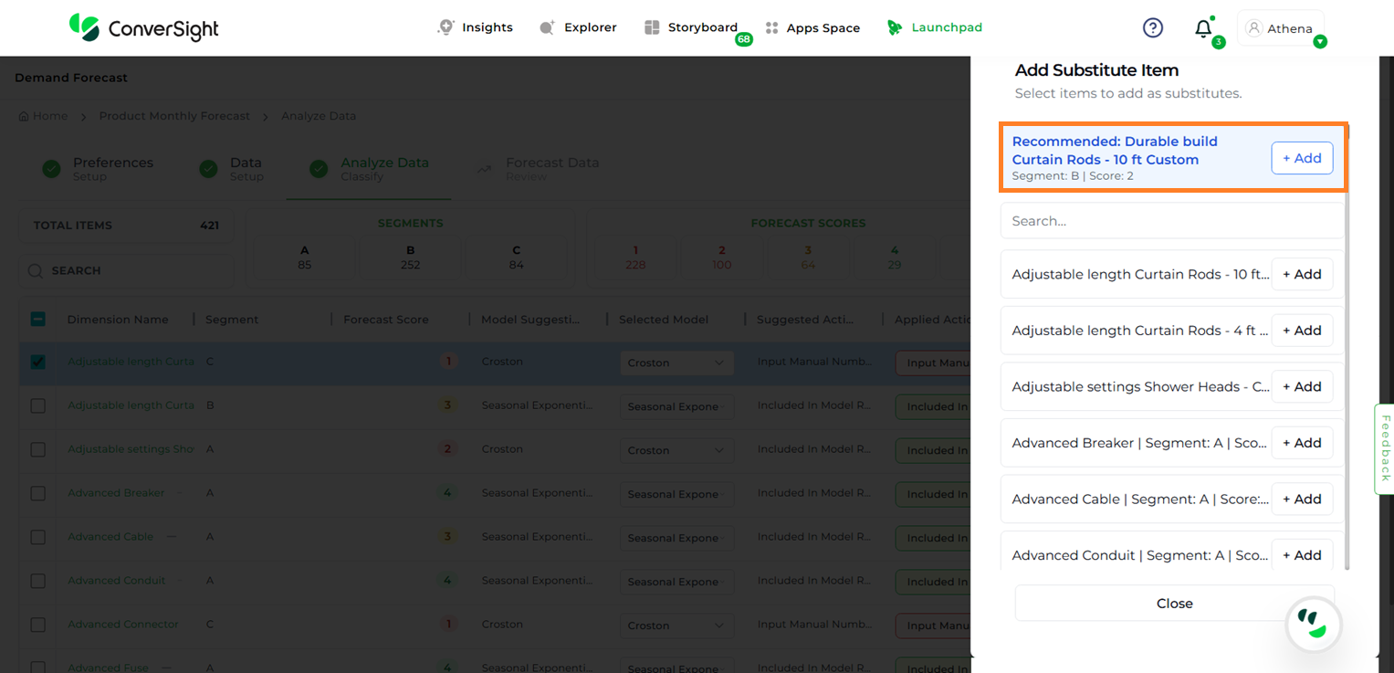
Task: Click the Home breadcrumb icon
Action: [25, 116]
